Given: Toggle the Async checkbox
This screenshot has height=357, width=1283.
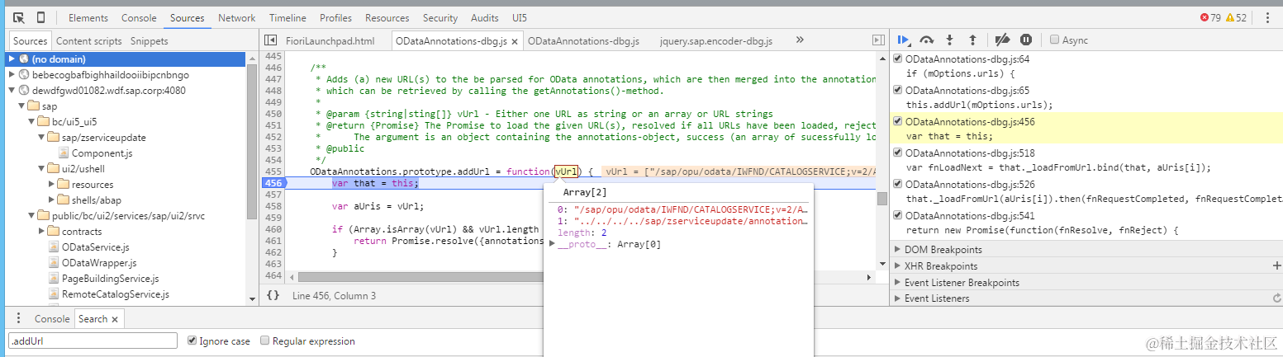Looking at the screenshot, I should (x=1054, y=40).
